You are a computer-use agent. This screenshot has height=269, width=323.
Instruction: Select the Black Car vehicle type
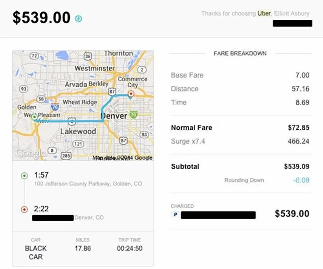[x=36, y=252]
